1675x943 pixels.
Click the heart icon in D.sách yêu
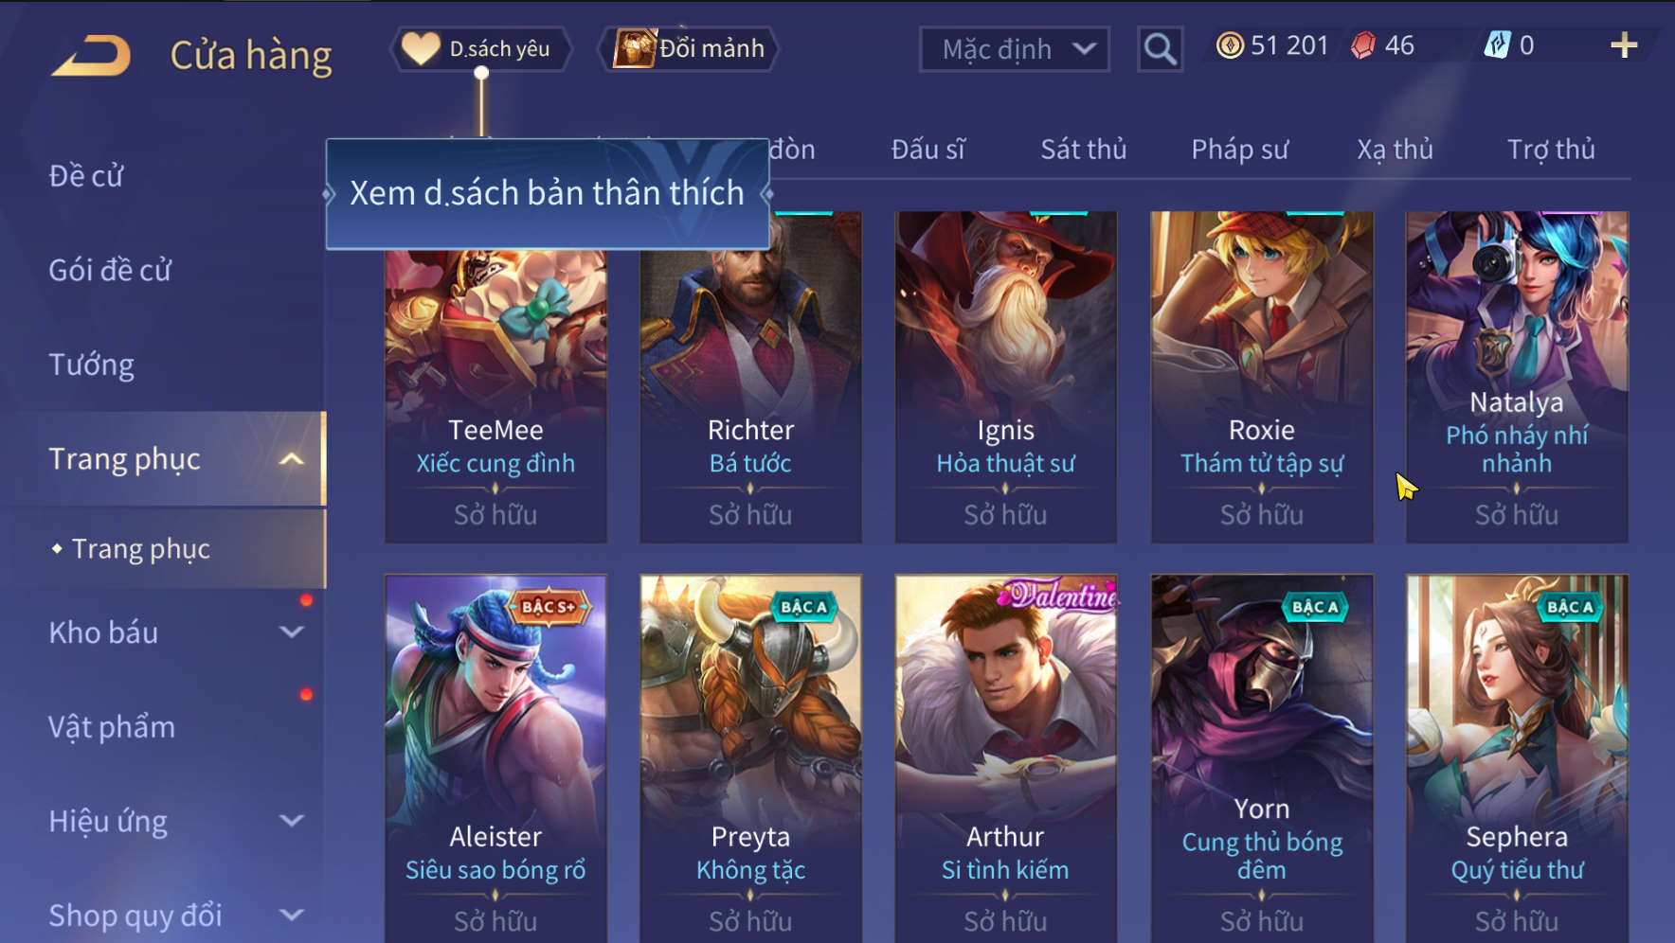420,48
